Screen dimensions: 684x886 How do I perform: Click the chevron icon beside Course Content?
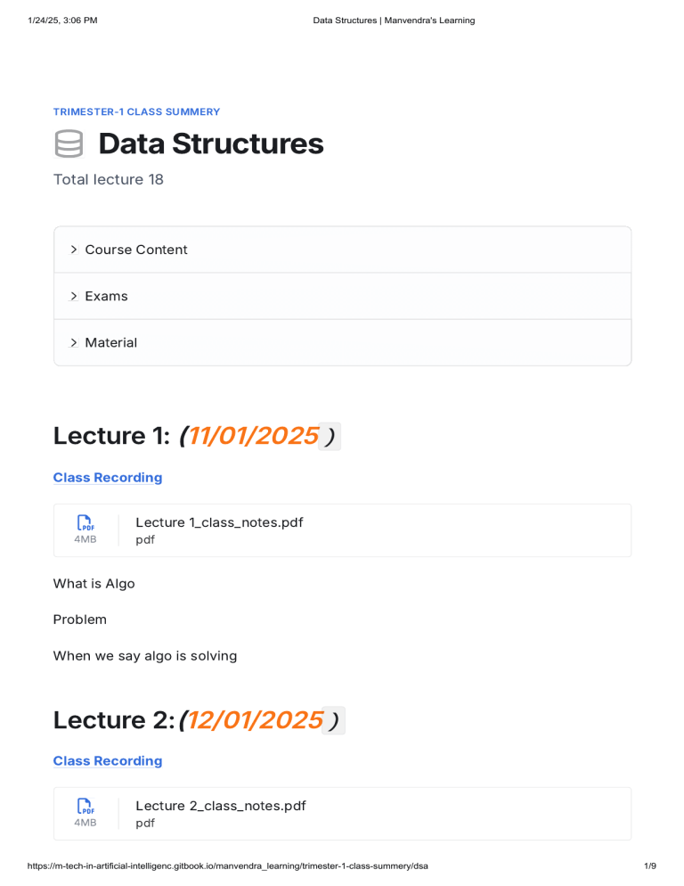pos(73,250)
